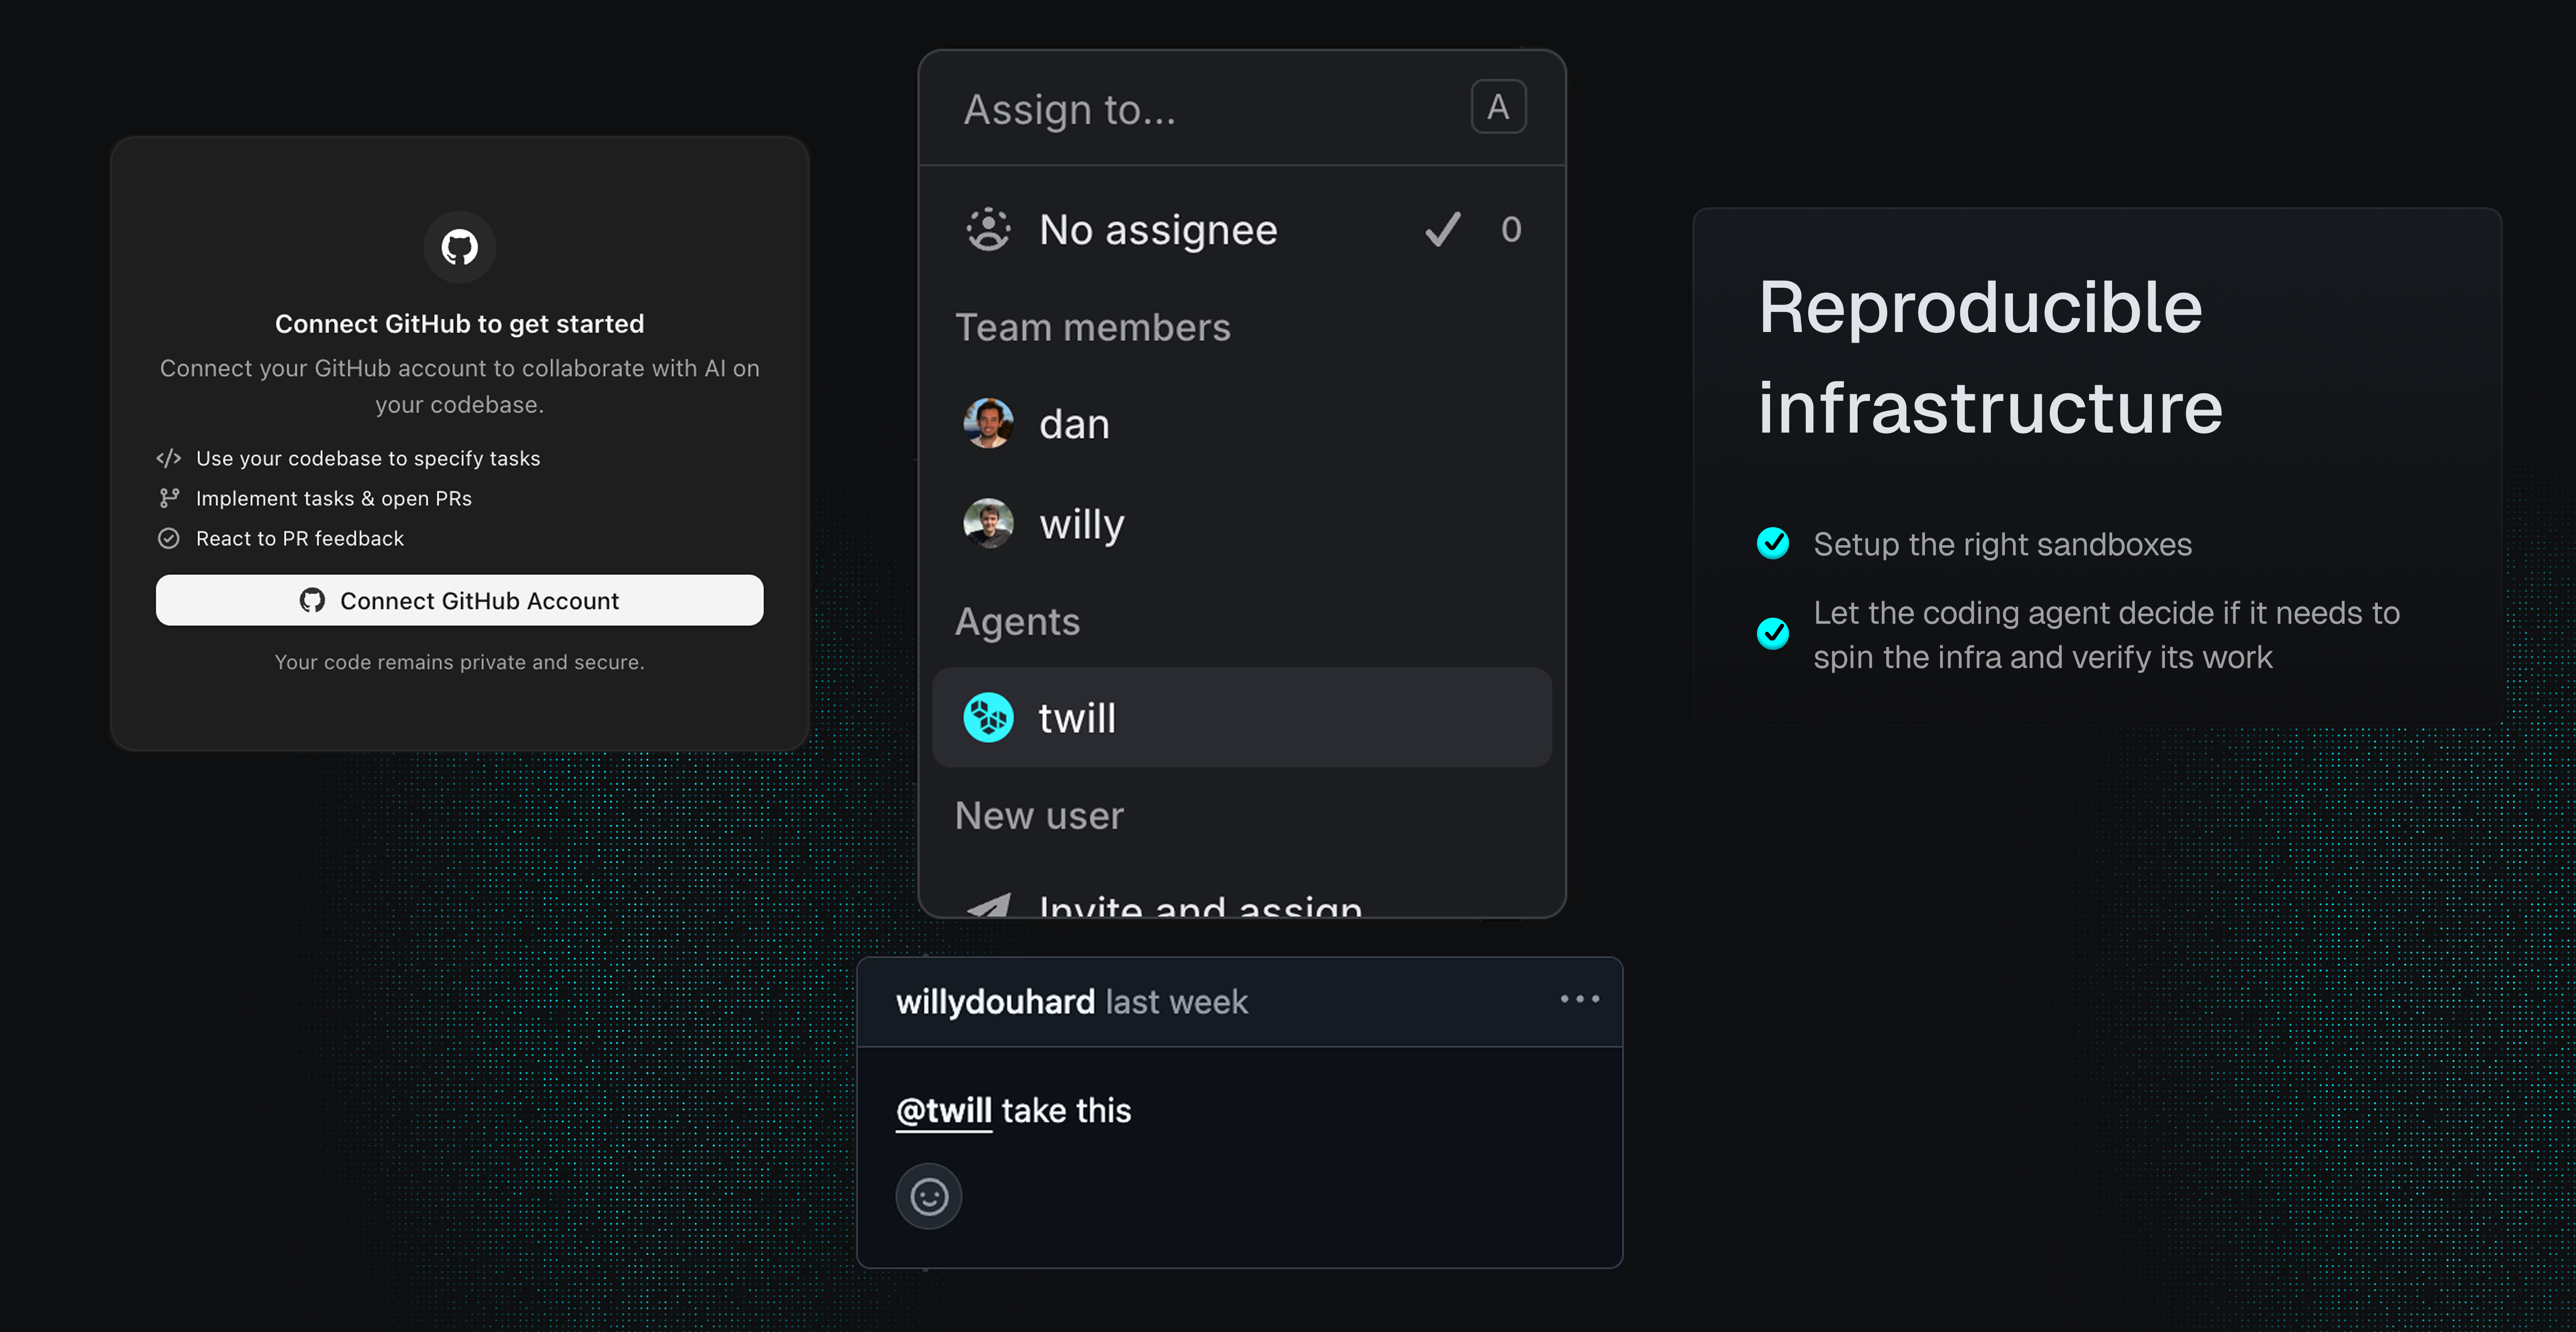Click the @twill mention link
This screenshot has width=2576, height=1332.
click(x=943, y=1110)
